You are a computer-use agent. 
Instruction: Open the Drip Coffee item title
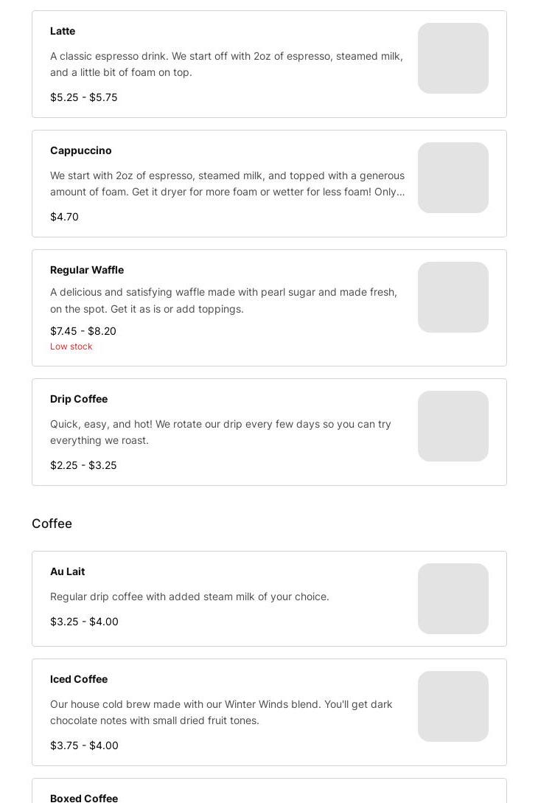[79, 399]
